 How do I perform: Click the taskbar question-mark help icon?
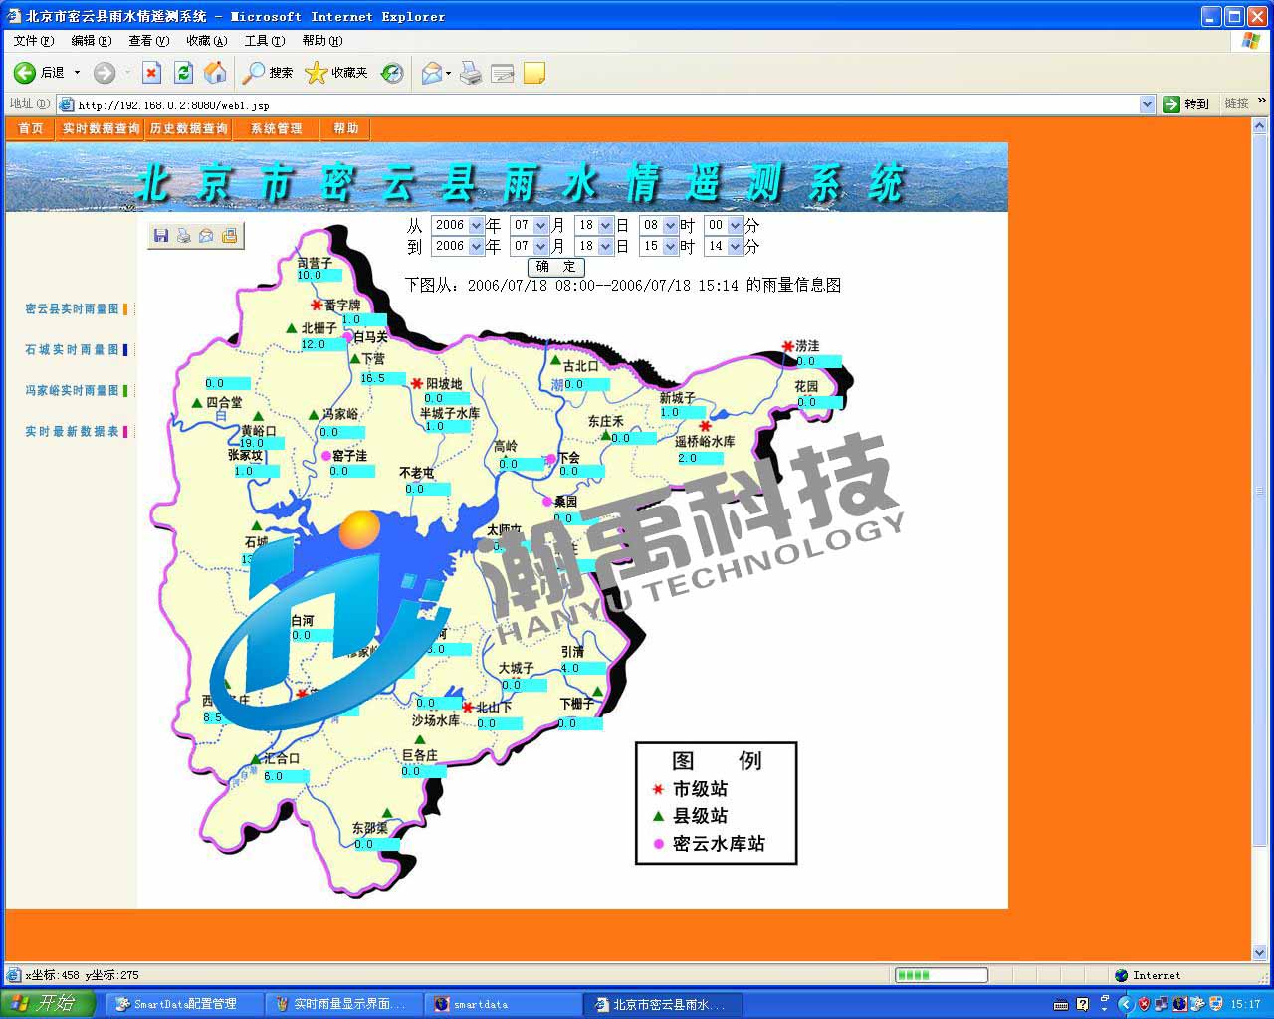(1083, 1004)
